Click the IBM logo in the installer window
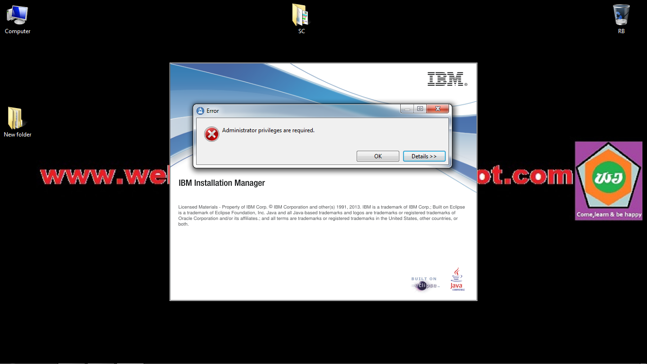 tap(446, 79)
